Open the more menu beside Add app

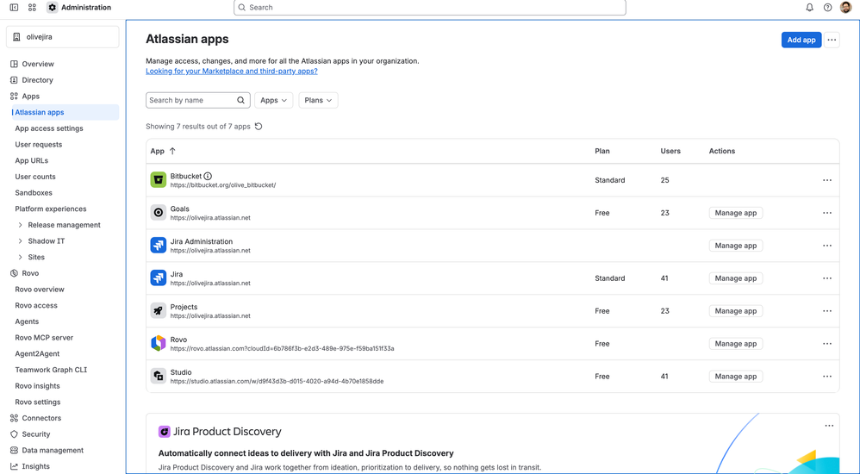tap(832, 40)
